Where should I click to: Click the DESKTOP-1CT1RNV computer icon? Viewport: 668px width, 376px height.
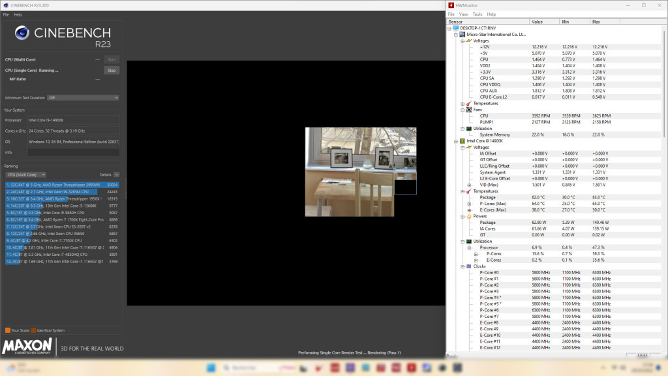coord(455,28)
